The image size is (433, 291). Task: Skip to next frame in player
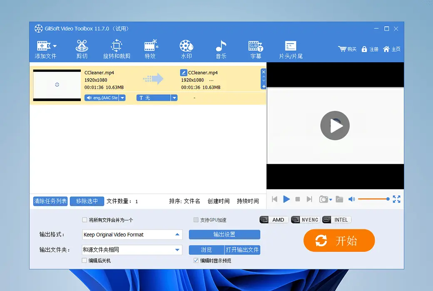pyautogui.click(x=309, y=199)
